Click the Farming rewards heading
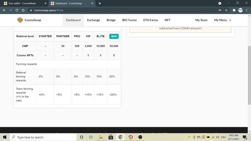251x141 pixels. (x=26, y=64)
